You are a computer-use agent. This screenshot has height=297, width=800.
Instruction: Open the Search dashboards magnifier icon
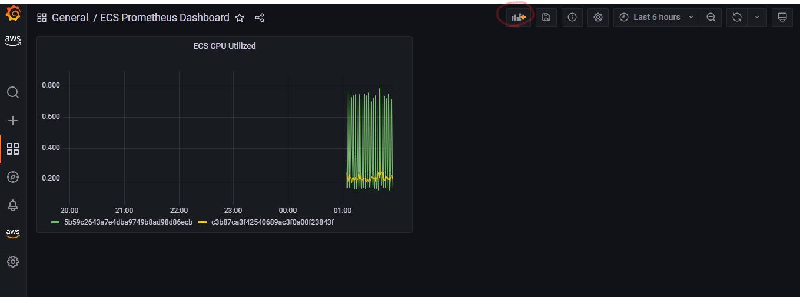pos(13,92)
